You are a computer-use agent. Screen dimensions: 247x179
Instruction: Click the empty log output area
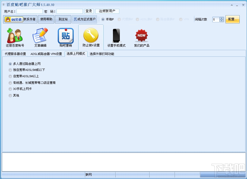(x=124, y=162)
